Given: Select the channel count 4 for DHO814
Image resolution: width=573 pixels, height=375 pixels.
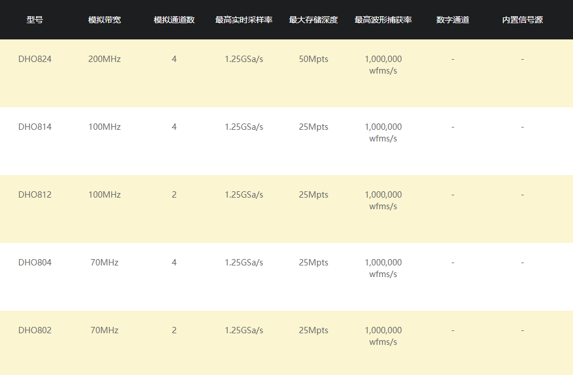Looking at the screenshot, I should [174, 127].
